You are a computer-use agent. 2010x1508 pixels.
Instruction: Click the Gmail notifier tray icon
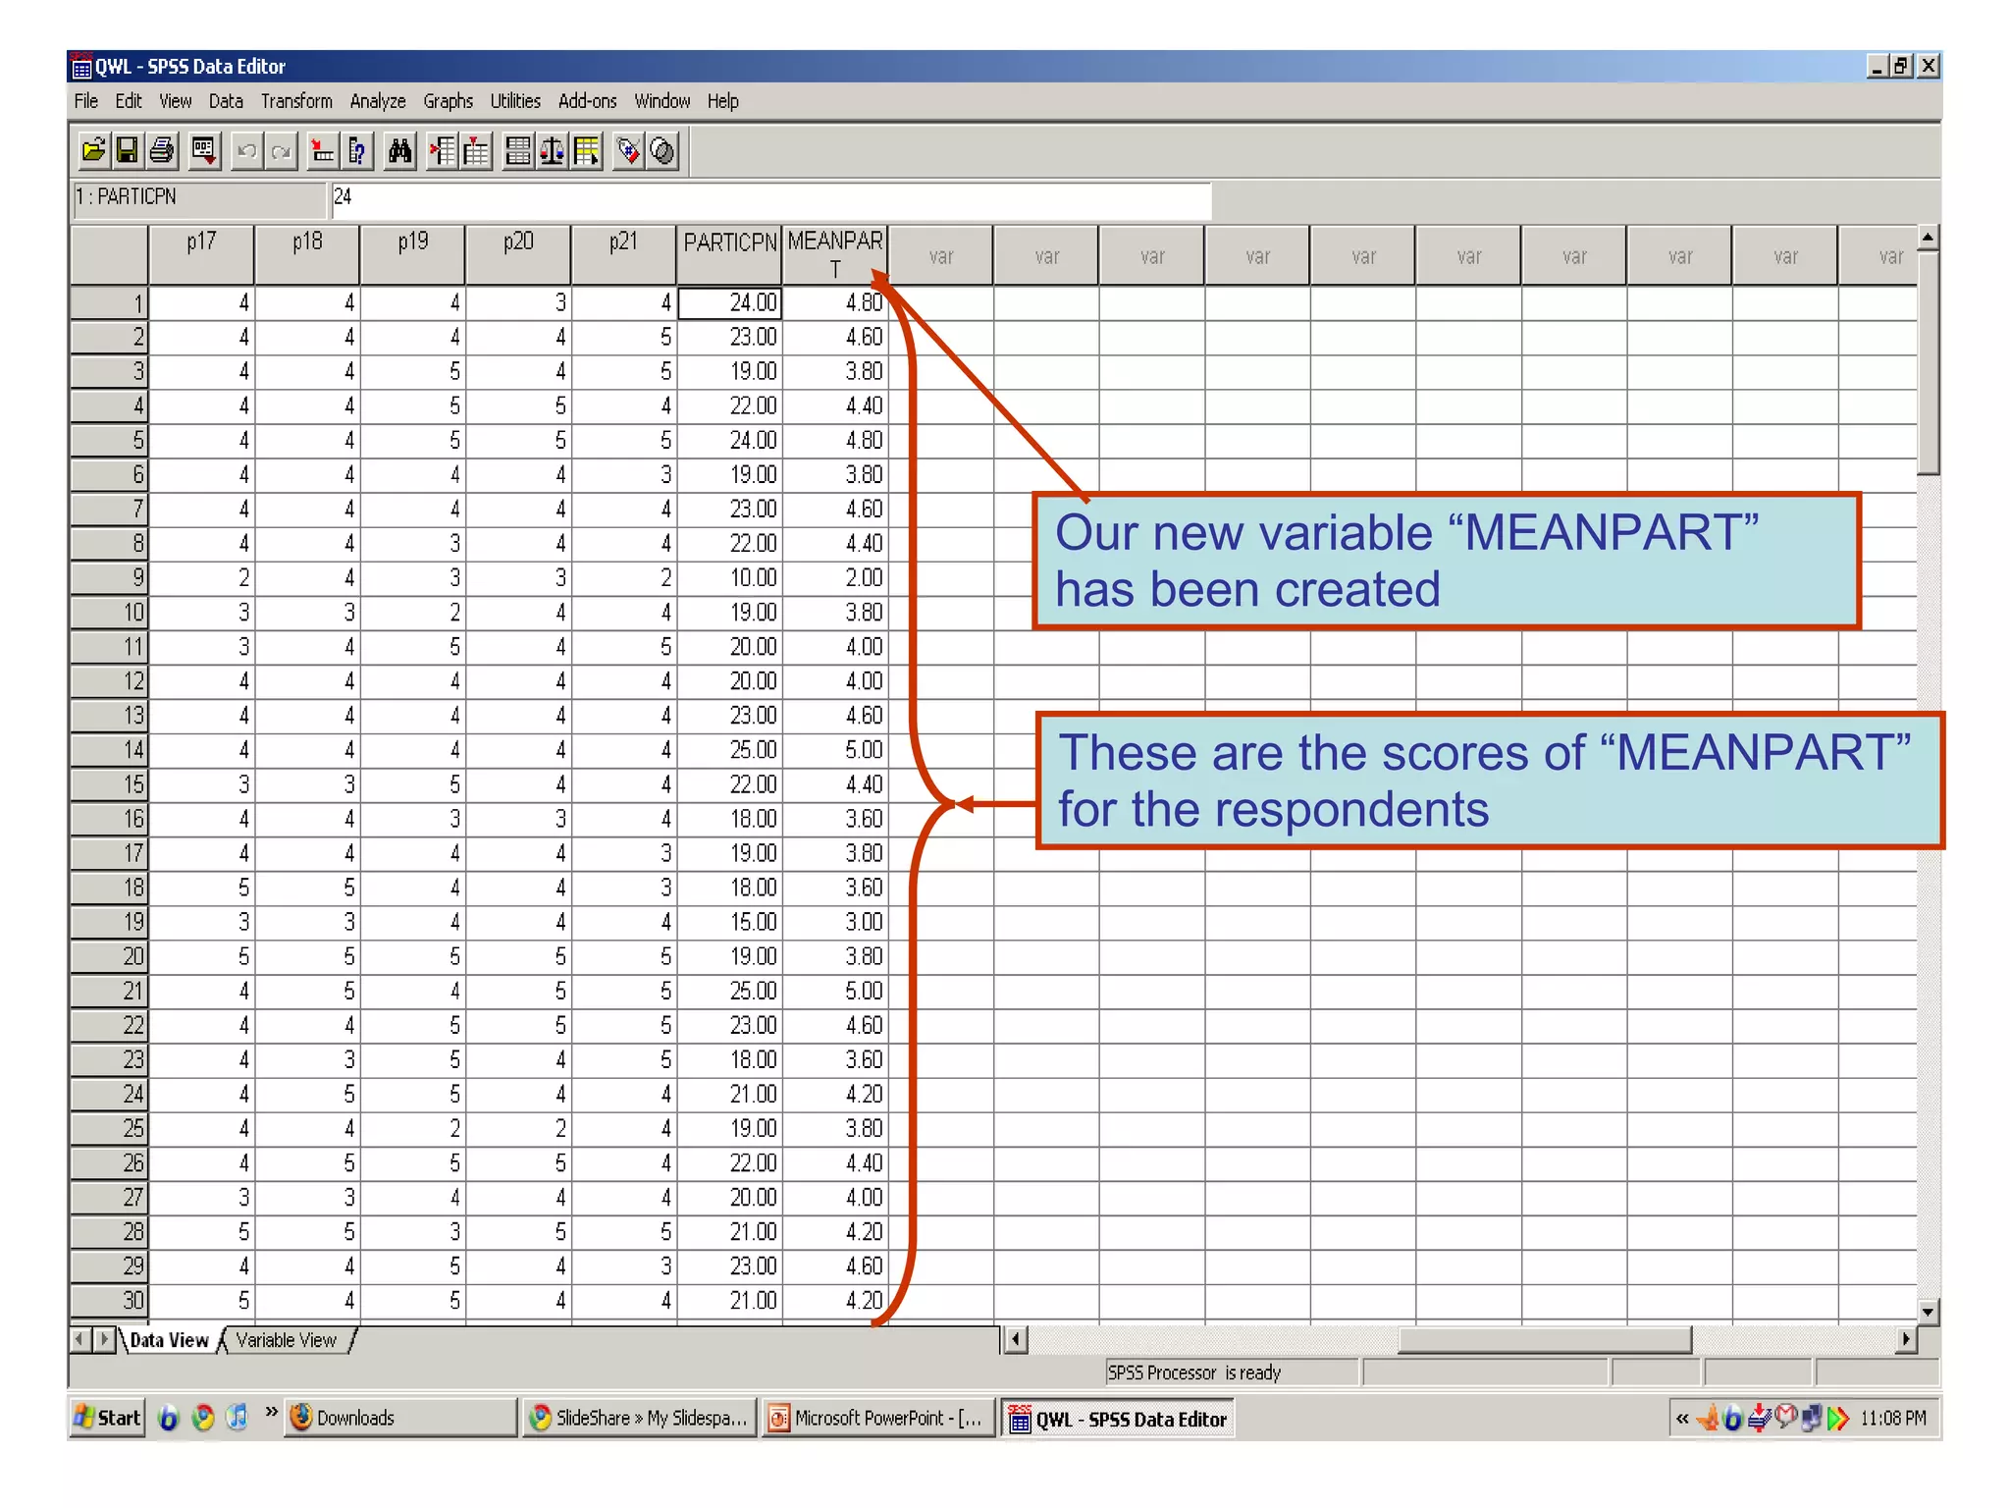click(1785, 1418)
